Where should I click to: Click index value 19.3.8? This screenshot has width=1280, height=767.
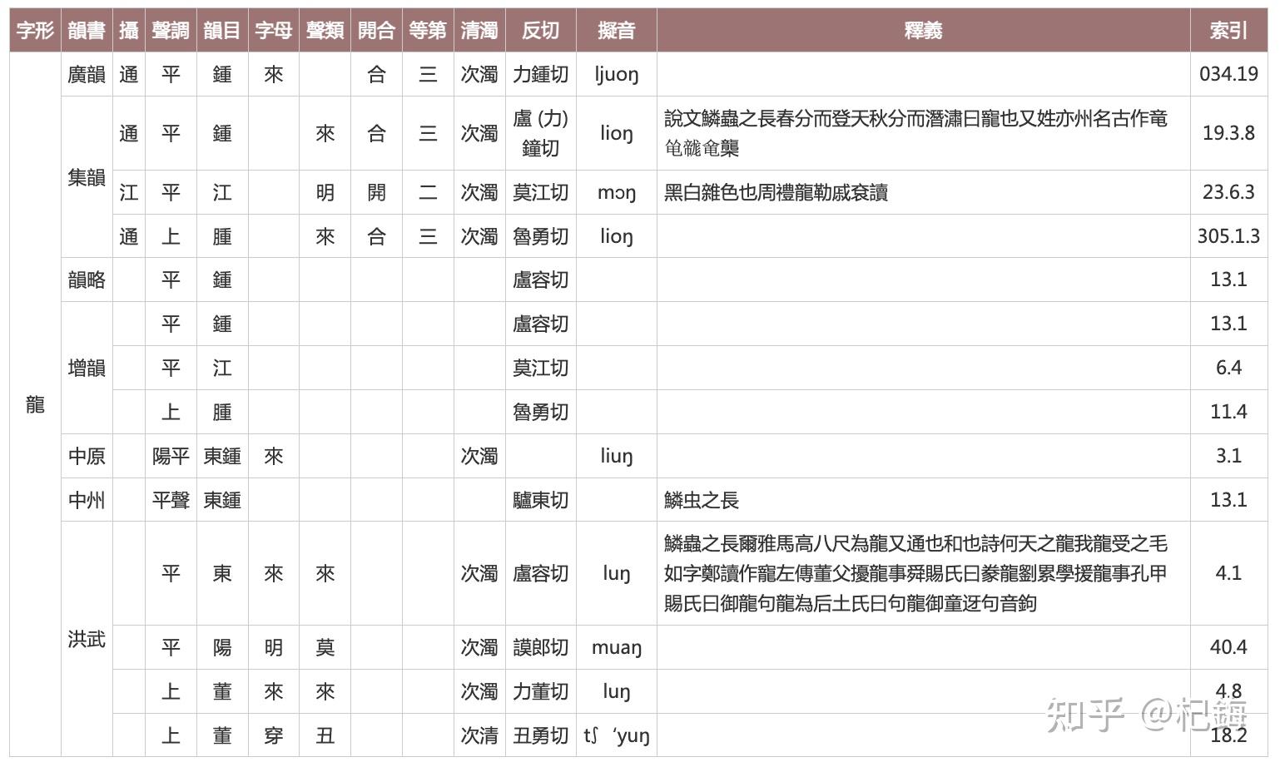tap(1228, 133)
